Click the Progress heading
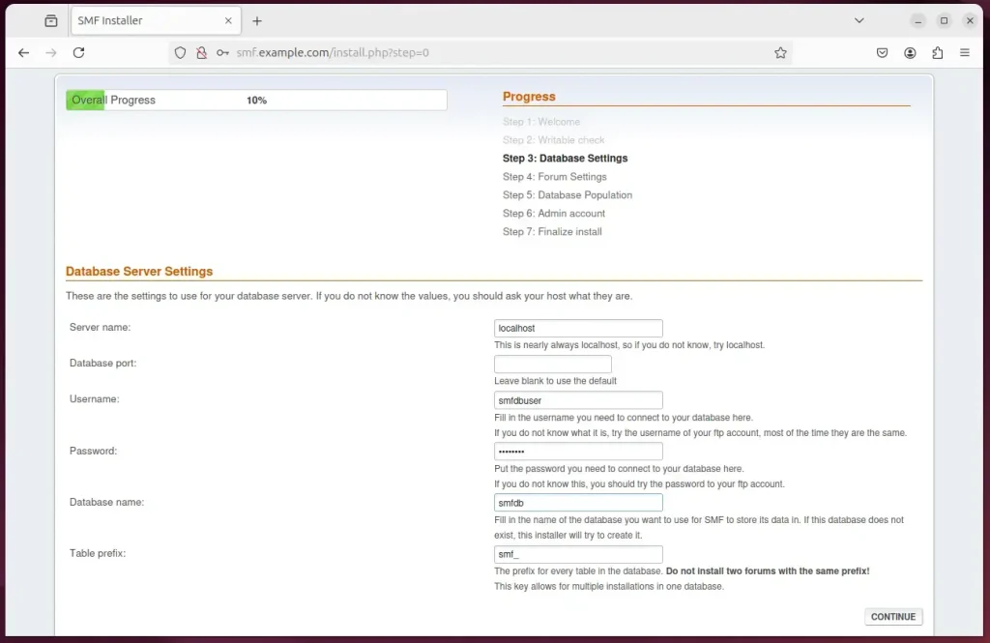This screenshot has height=643, width=990. [529, 97]
